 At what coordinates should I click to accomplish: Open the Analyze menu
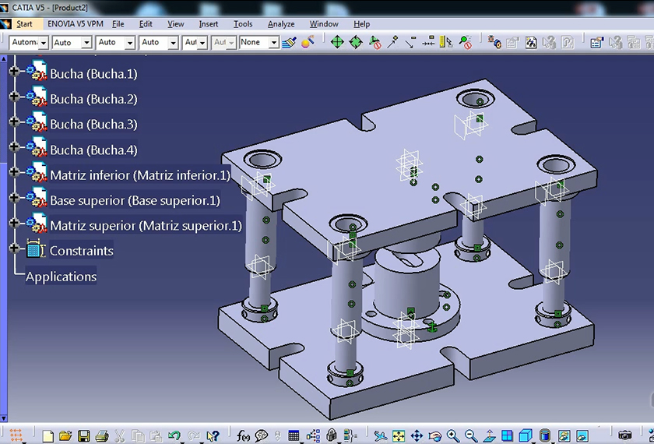tap(281, 24)
